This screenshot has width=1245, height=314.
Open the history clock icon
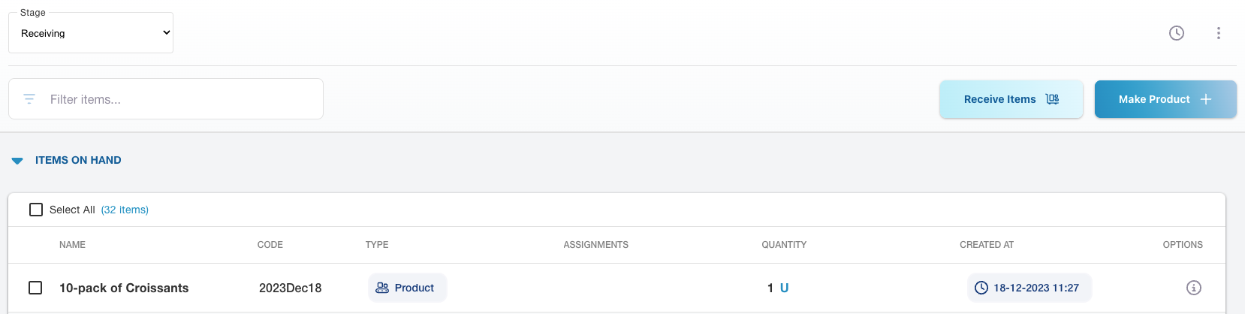click(1177, 33)
